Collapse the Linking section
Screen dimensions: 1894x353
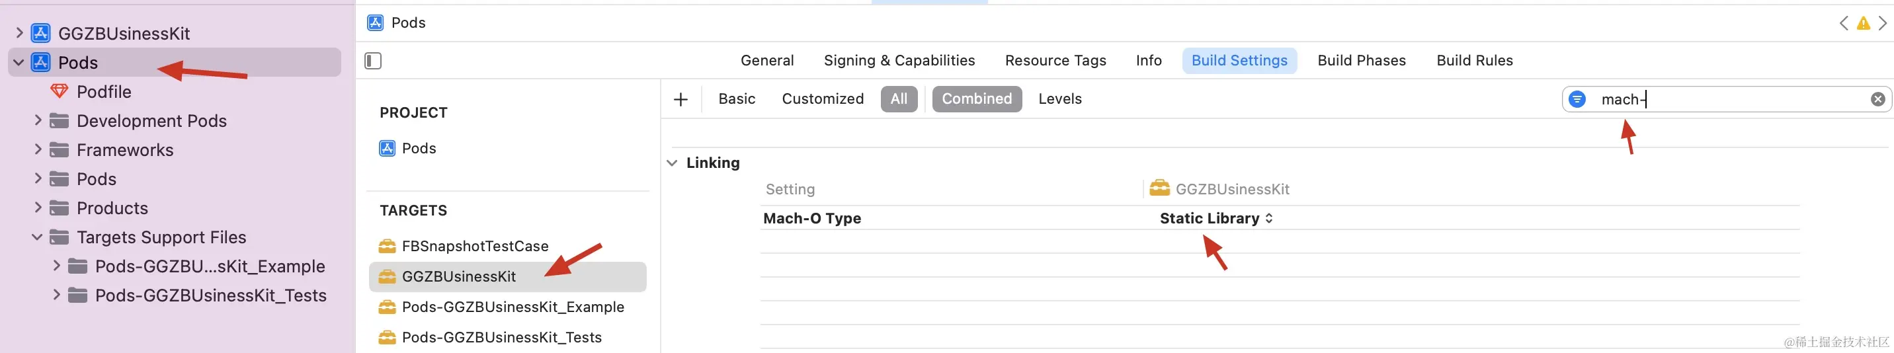click(x=672, y=163)
